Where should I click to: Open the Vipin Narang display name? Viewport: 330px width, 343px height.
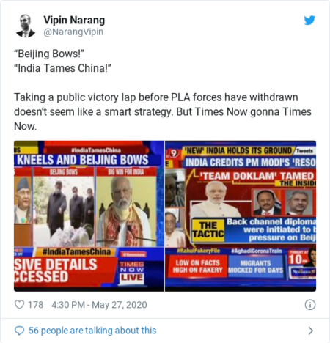click(74, 20)
